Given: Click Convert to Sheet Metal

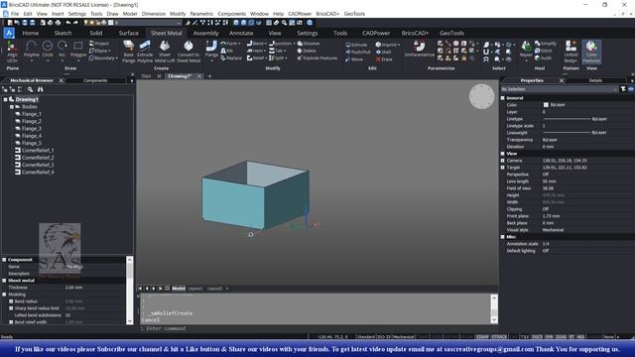Looking at the screenshot, I should (x=189, y=52).
